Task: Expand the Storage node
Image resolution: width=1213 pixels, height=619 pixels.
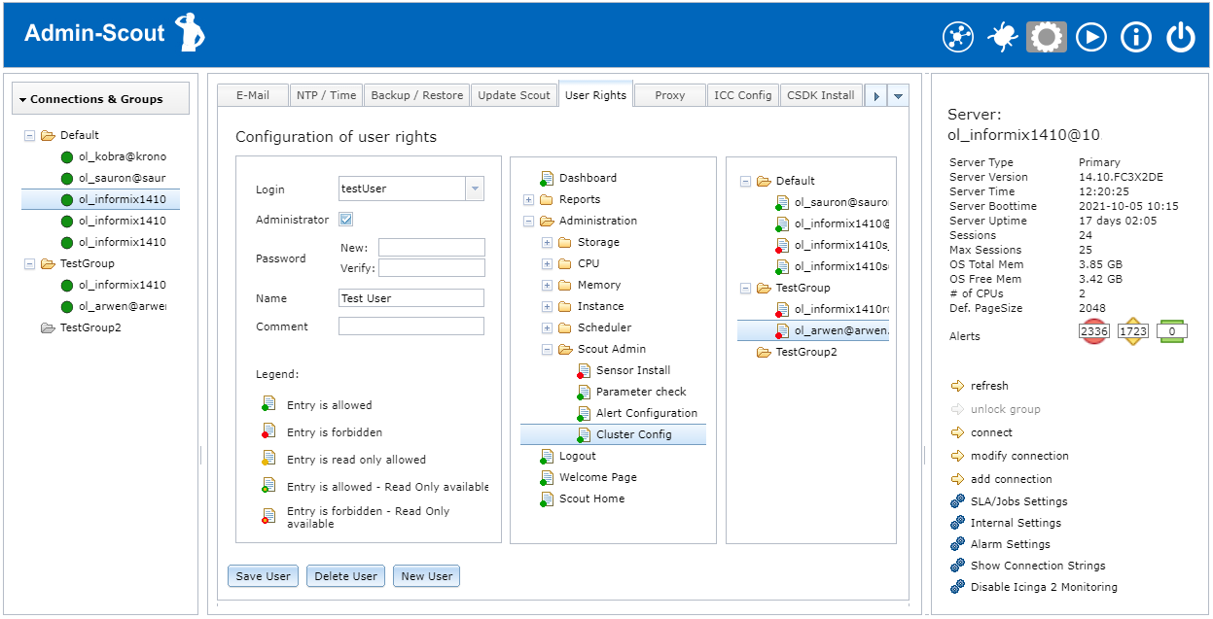Action: (x=547, y=243)
